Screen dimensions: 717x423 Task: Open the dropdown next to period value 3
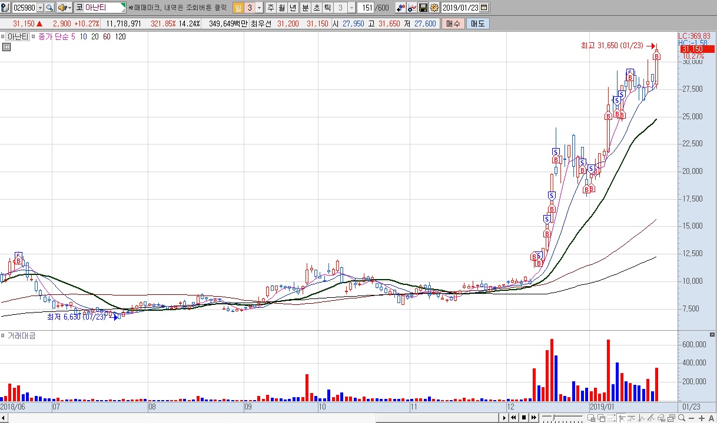click(x=260, y=8)
